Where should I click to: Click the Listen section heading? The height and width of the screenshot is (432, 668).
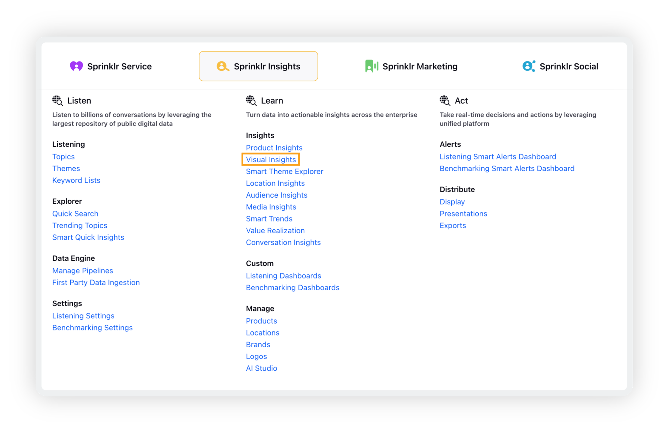(79, 100)
